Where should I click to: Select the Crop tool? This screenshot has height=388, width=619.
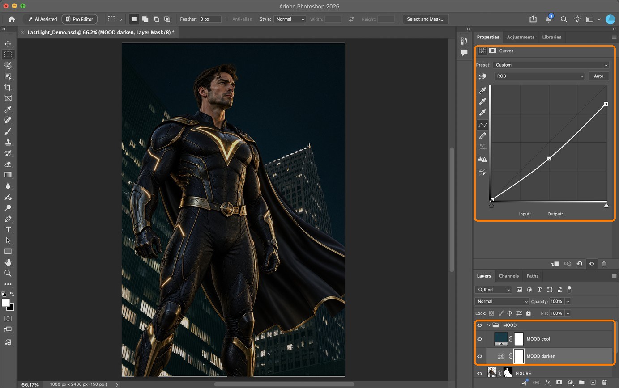tap(8, 88)
